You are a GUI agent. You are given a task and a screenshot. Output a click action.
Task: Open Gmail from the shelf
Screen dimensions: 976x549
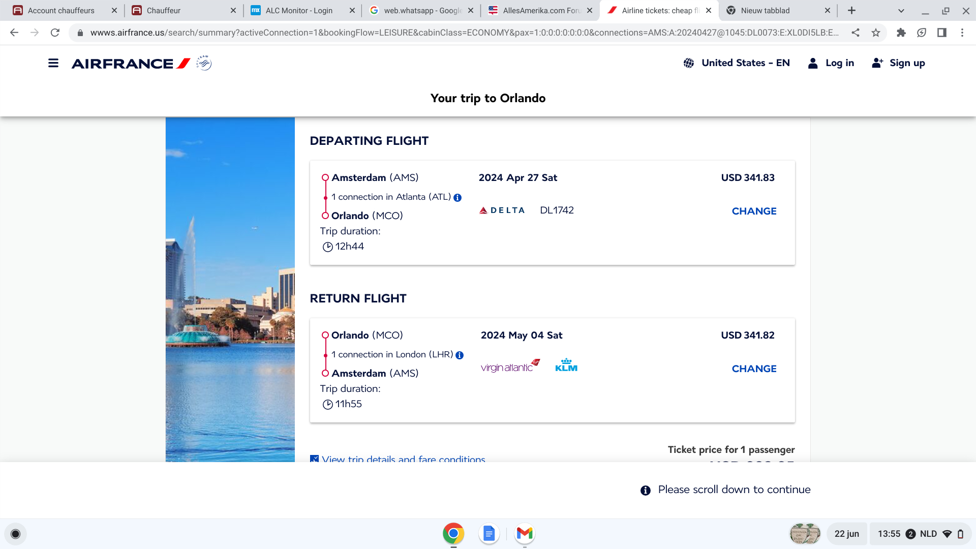pyautogui.click(x=525, y=533)
